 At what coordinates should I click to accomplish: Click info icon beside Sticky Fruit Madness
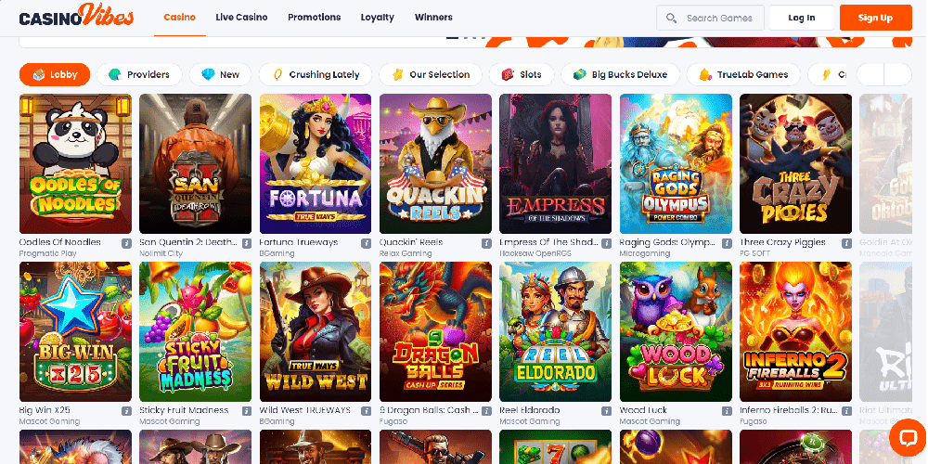(246, 410)
